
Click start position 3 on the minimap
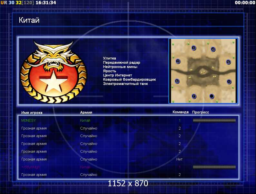[x=194, y=48]
